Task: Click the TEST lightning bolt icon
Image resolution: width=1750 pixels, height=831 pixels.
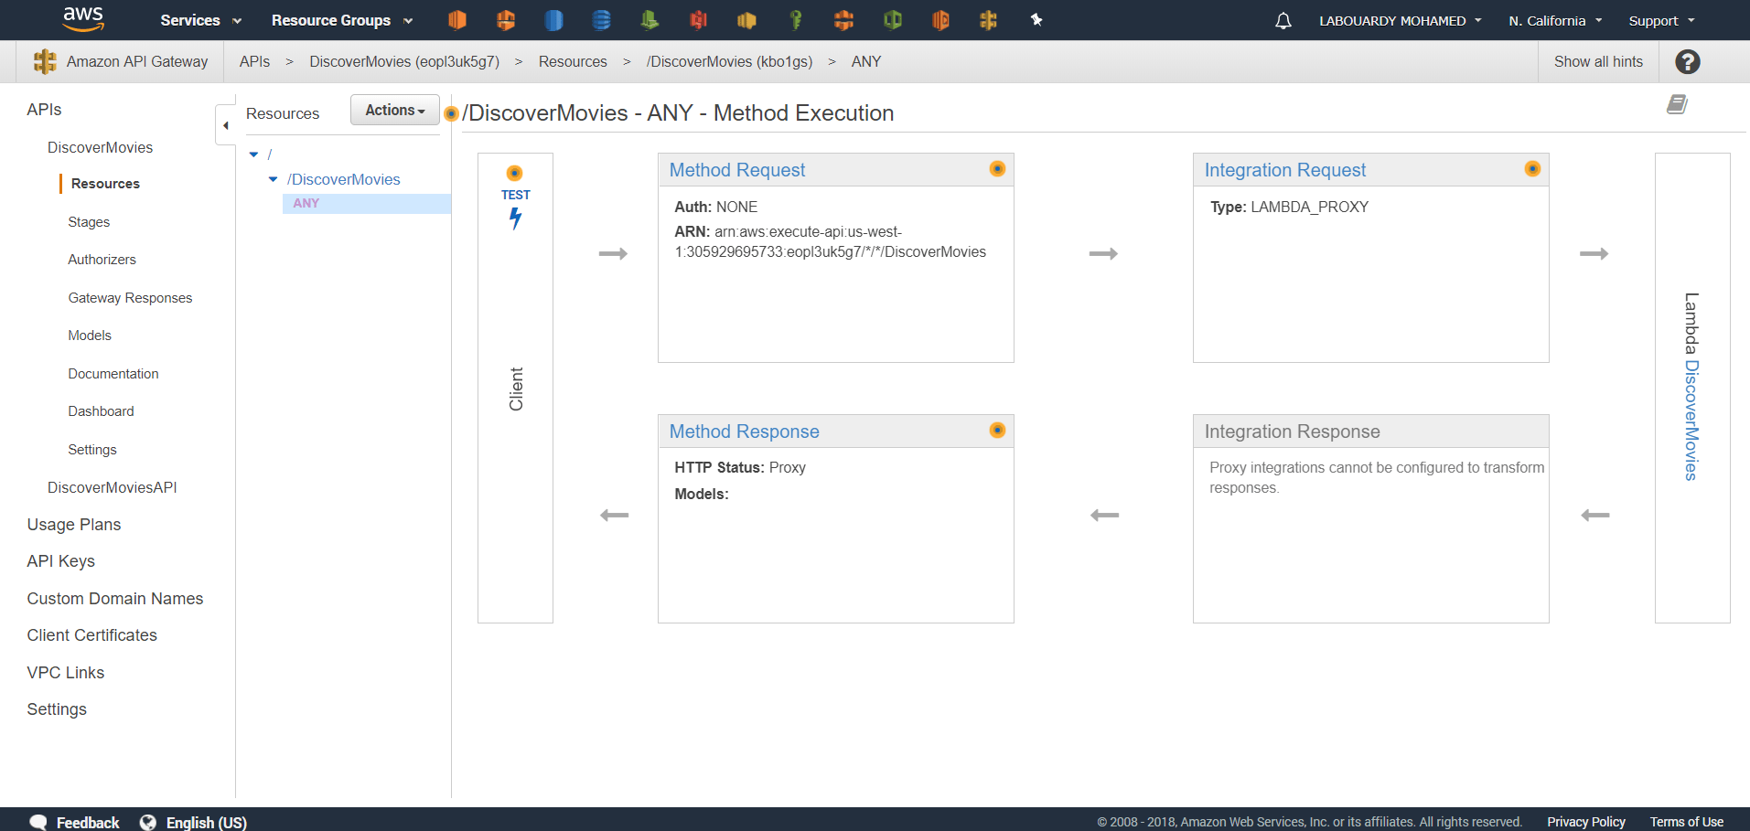Action: coord(516,218)
